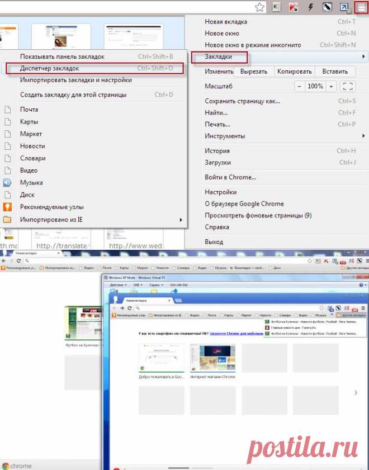Click the lightning bolt extension icon

click(310, 7)
